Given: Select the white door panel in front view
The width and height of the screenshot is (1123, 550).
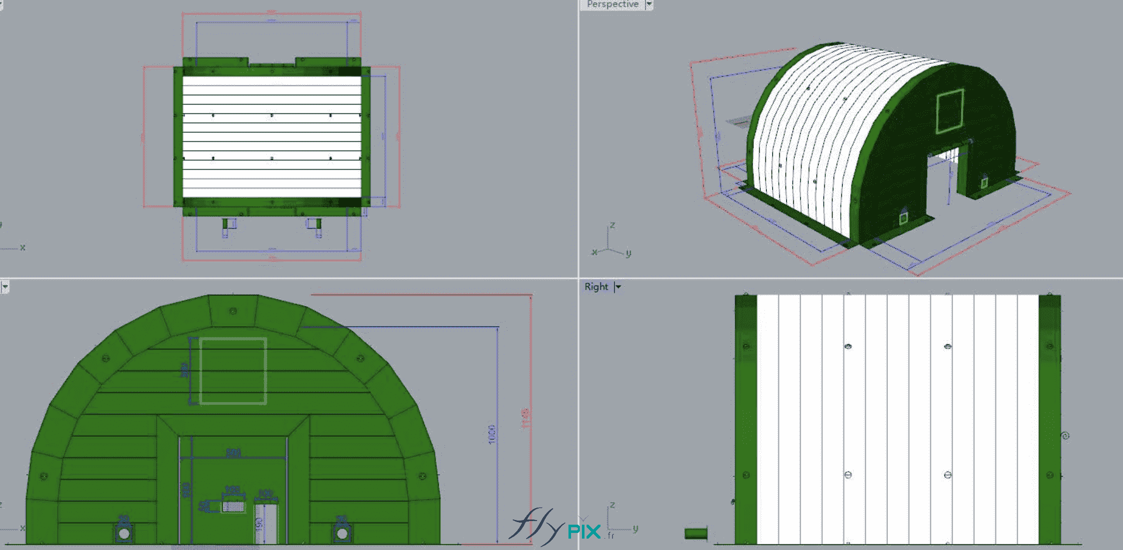Looking at the screenshot, I should coord(266,523).
